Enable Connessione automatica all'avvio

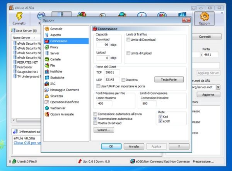[x=95, y=114]
